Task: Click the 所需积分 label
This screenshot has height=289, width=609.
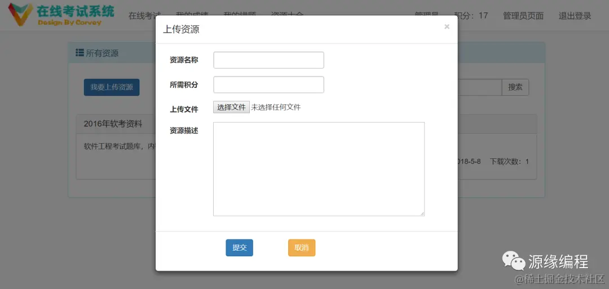Action: pos(184,85)
